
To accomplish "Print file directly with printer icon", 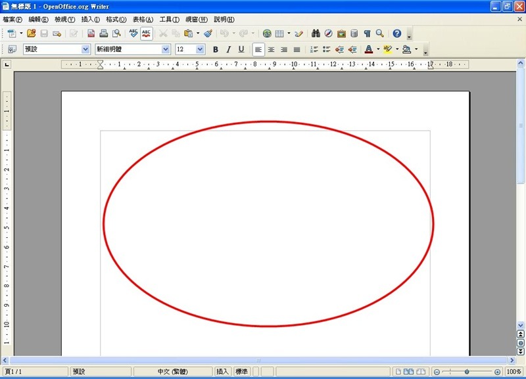I will tap(104, 33).
